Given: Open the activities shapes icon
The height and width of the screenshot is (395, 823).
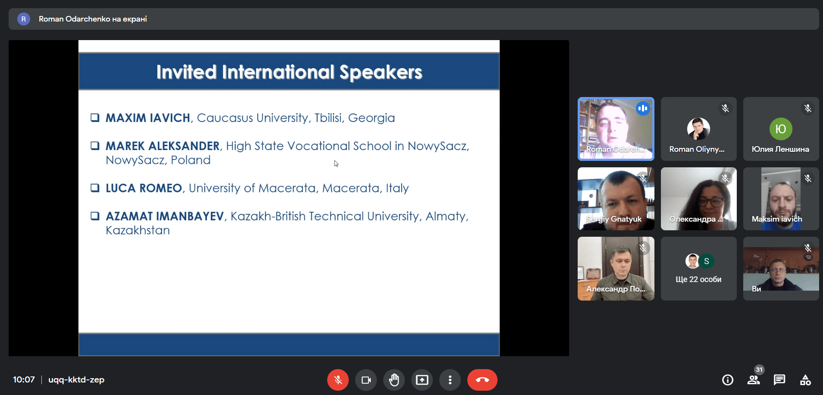Looking at the screenshot, I should tap(805, 380).
